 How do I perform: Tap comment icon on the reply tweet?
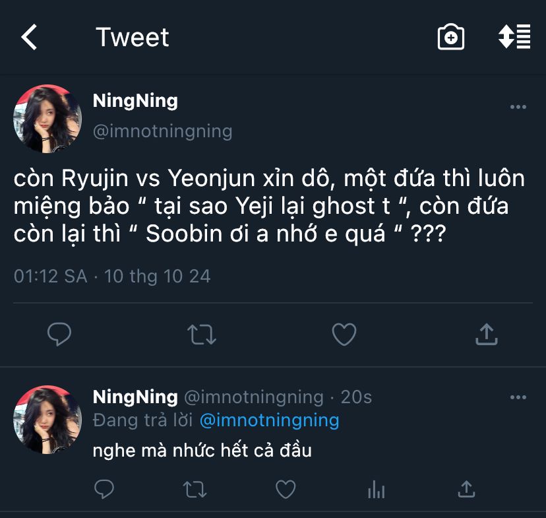(x=104, y=489)
